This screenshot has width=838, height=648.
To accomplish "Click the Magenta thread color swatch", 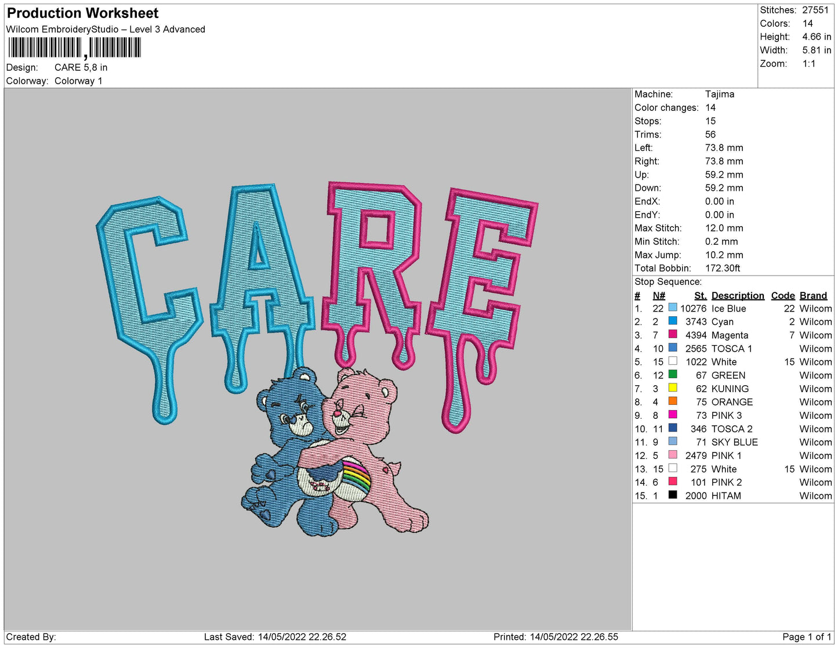I will [673, 334].
